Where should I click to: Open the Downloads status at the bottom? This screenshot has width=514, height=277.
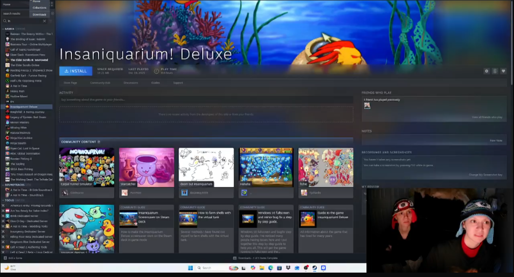256,258
